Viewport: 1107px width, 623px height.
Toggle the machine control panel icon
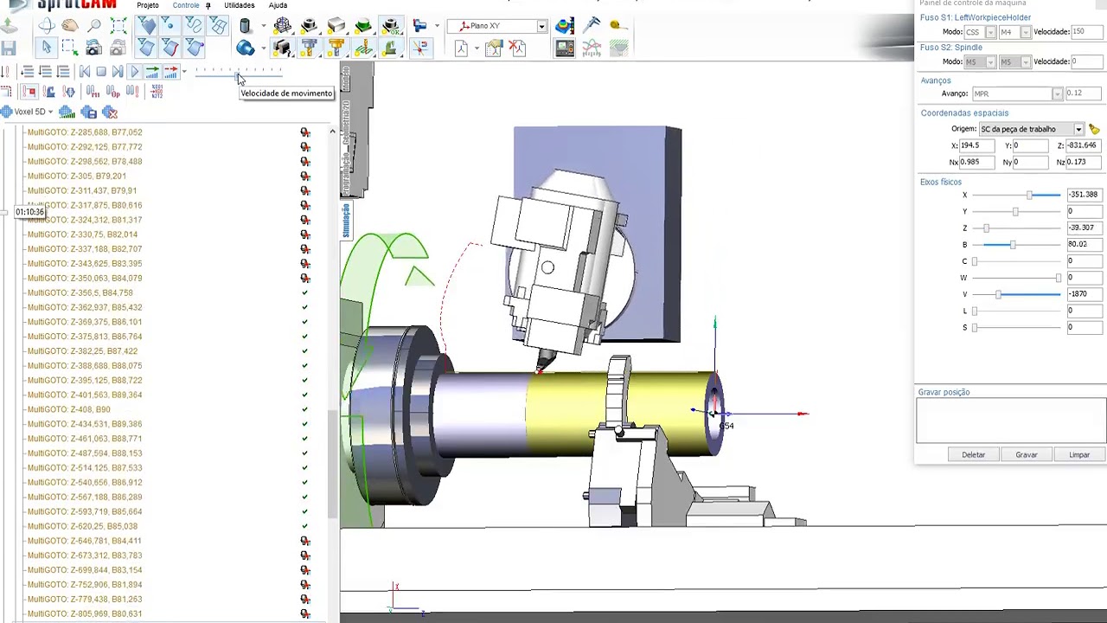(565, 48)
